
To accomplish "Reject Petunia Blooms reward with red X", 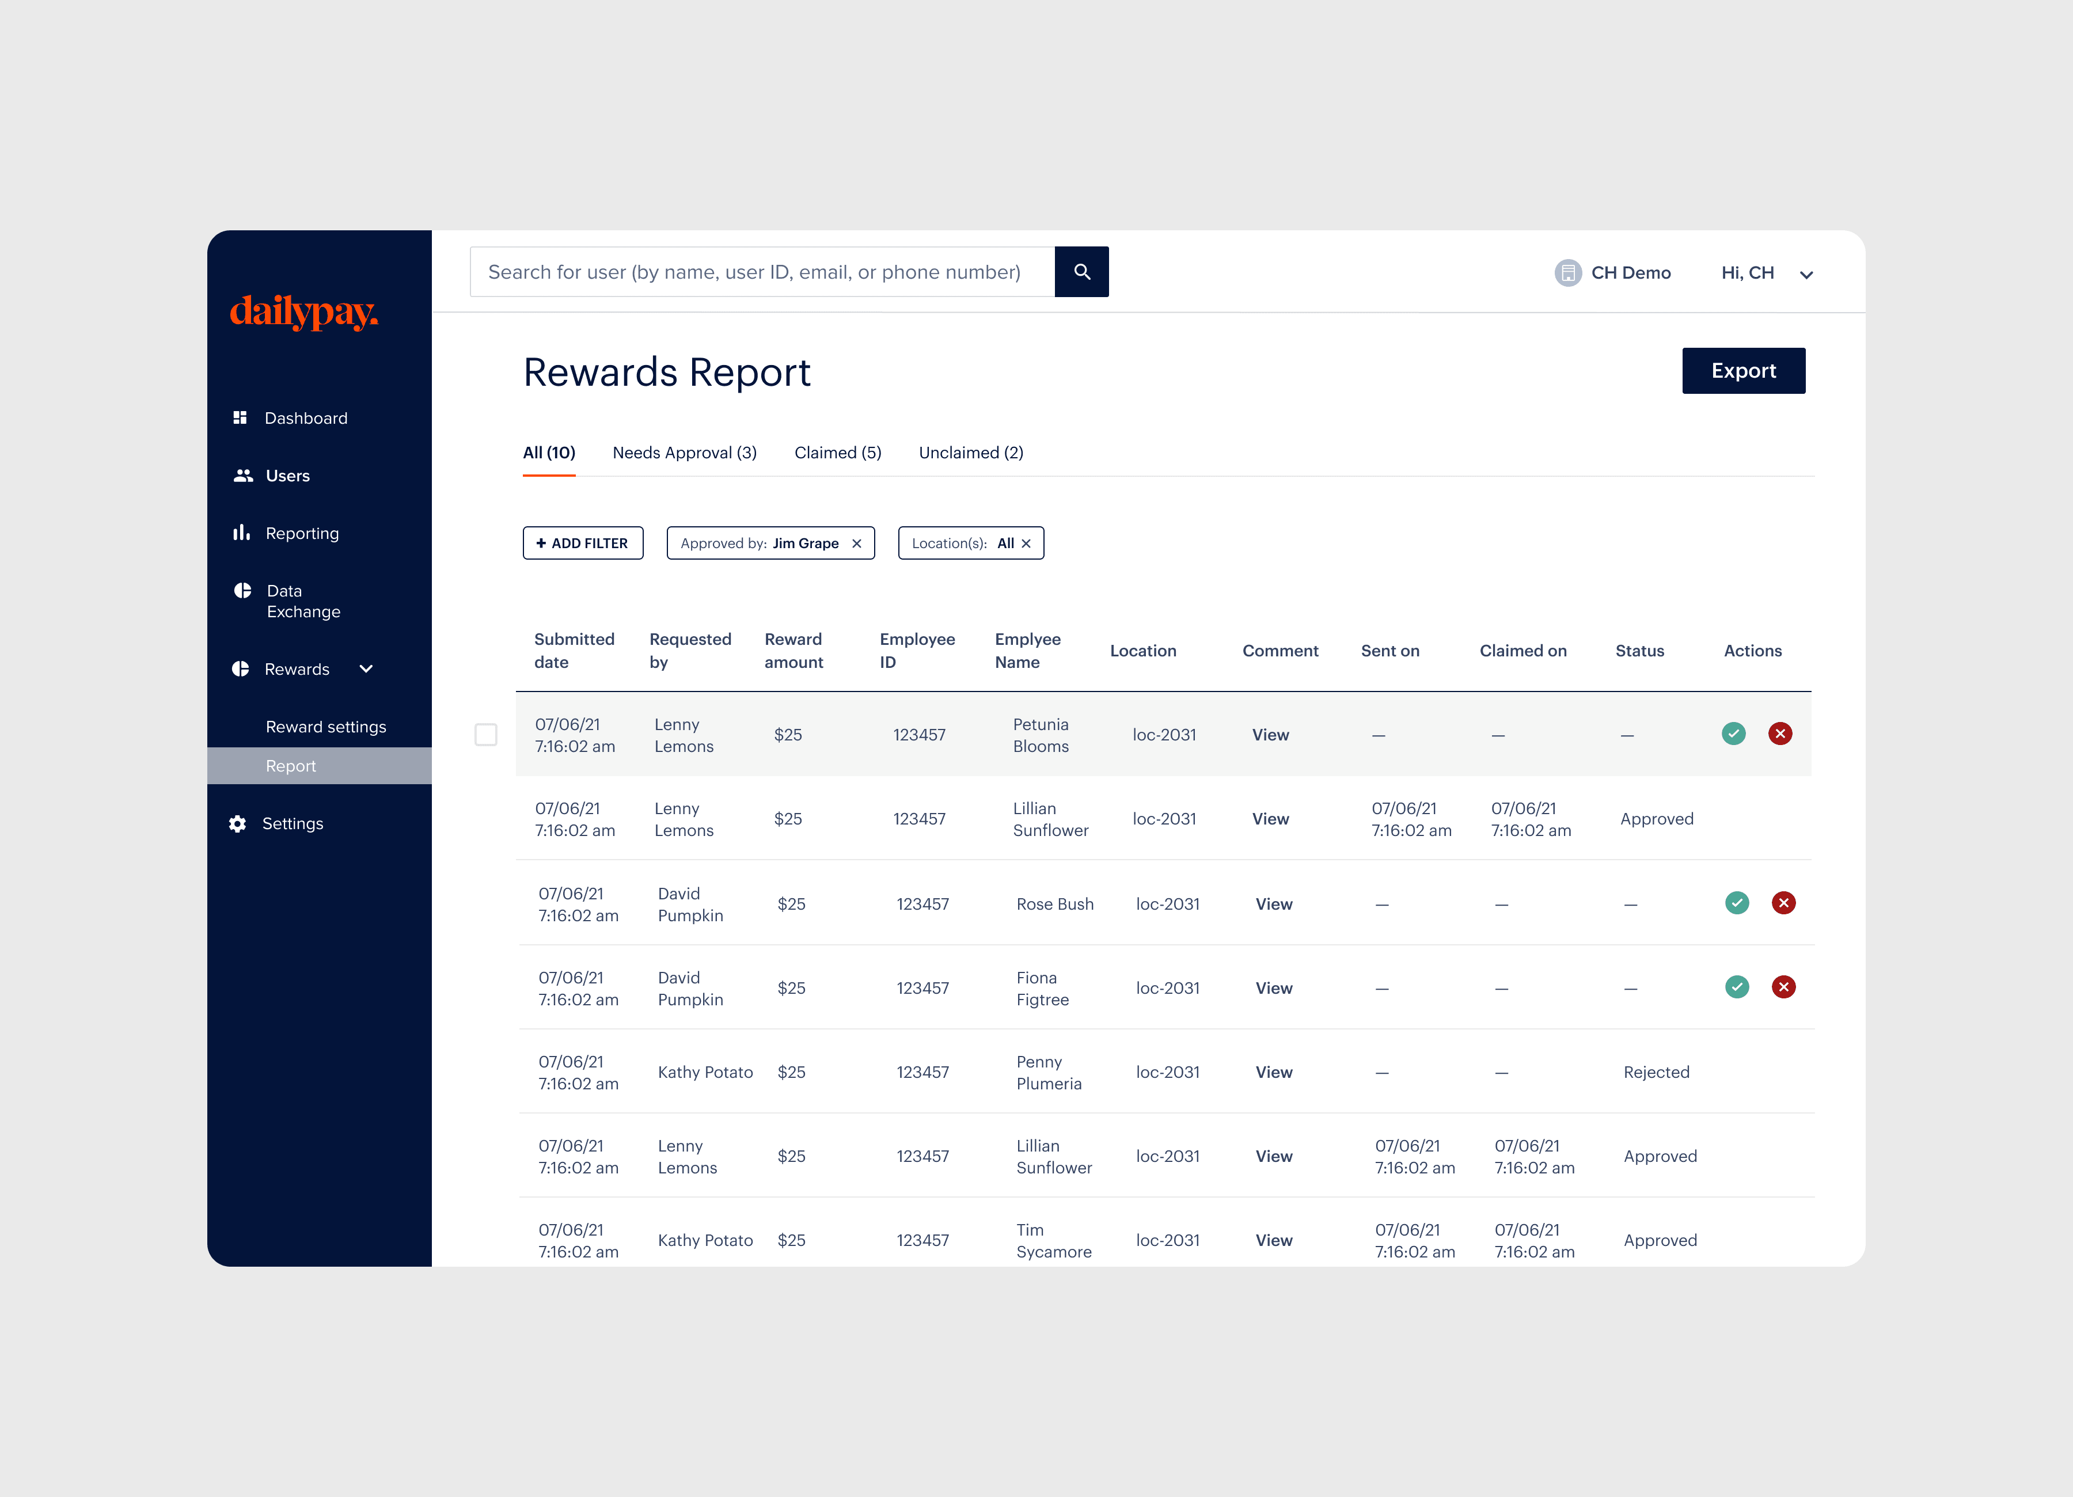I will (1779, 734).
